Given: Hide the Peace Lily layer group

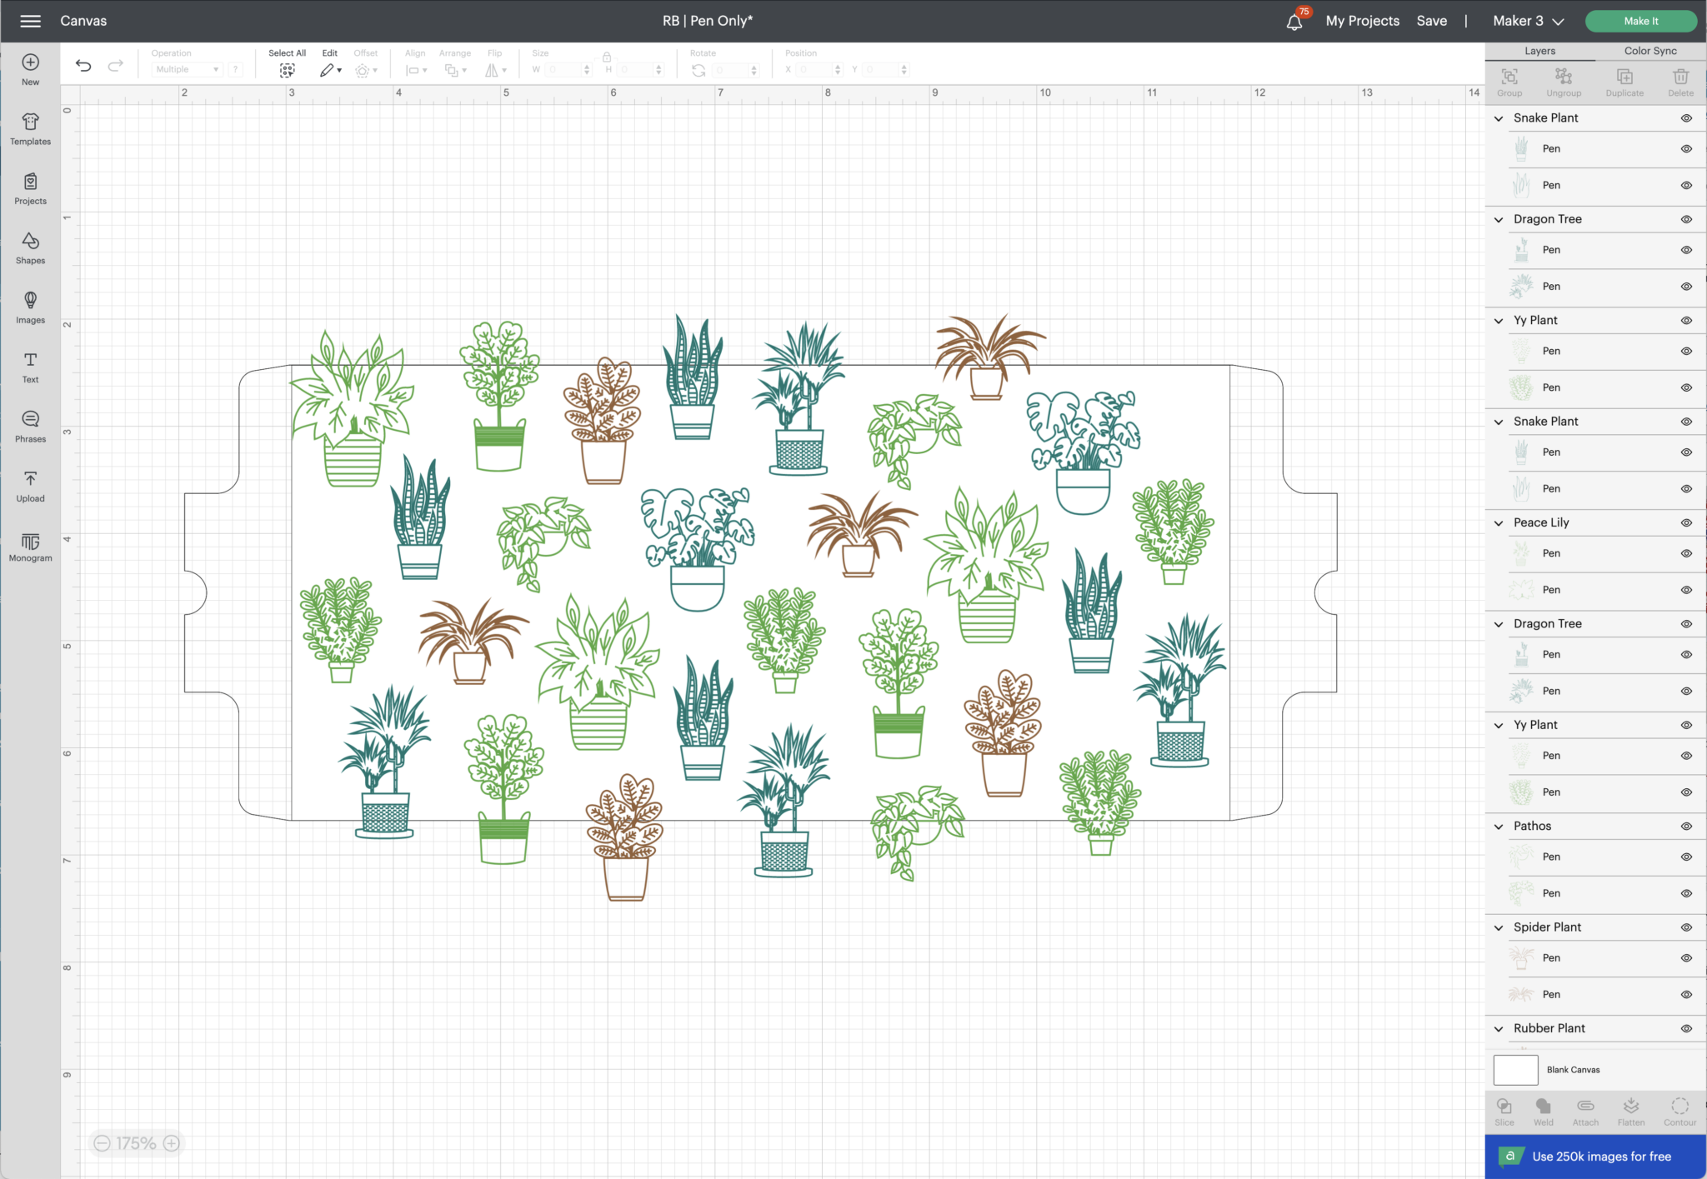Looking at the screenshot, I should (1686, 522).
